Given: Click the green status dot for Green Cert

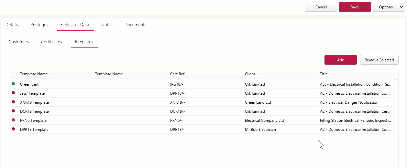Looking at the screenshot, I should 13,84.
